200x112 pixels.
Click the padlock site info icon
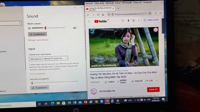[x=112, y=14]
